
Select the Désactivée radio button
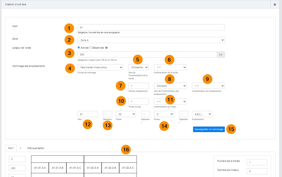point(90,48)
